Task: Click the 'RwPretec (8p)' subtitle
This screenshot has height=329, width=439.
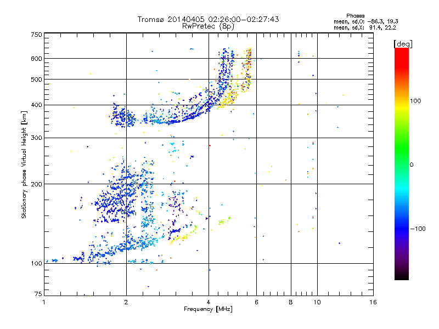Action: pos(208,26)
